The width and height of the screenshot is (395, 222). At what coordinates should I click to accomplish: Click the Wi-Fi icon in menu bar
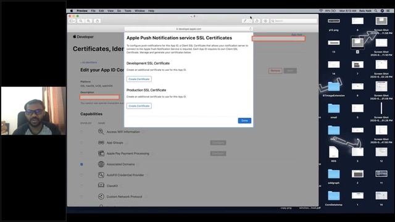[321, 11]
